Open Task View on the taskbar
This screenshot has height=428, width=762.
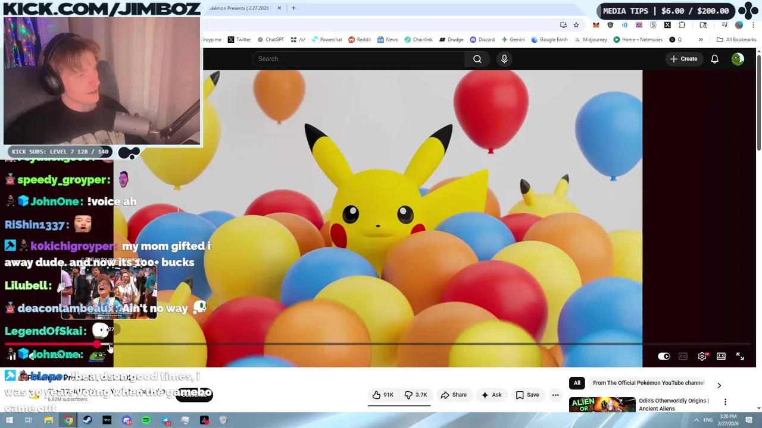29,420
